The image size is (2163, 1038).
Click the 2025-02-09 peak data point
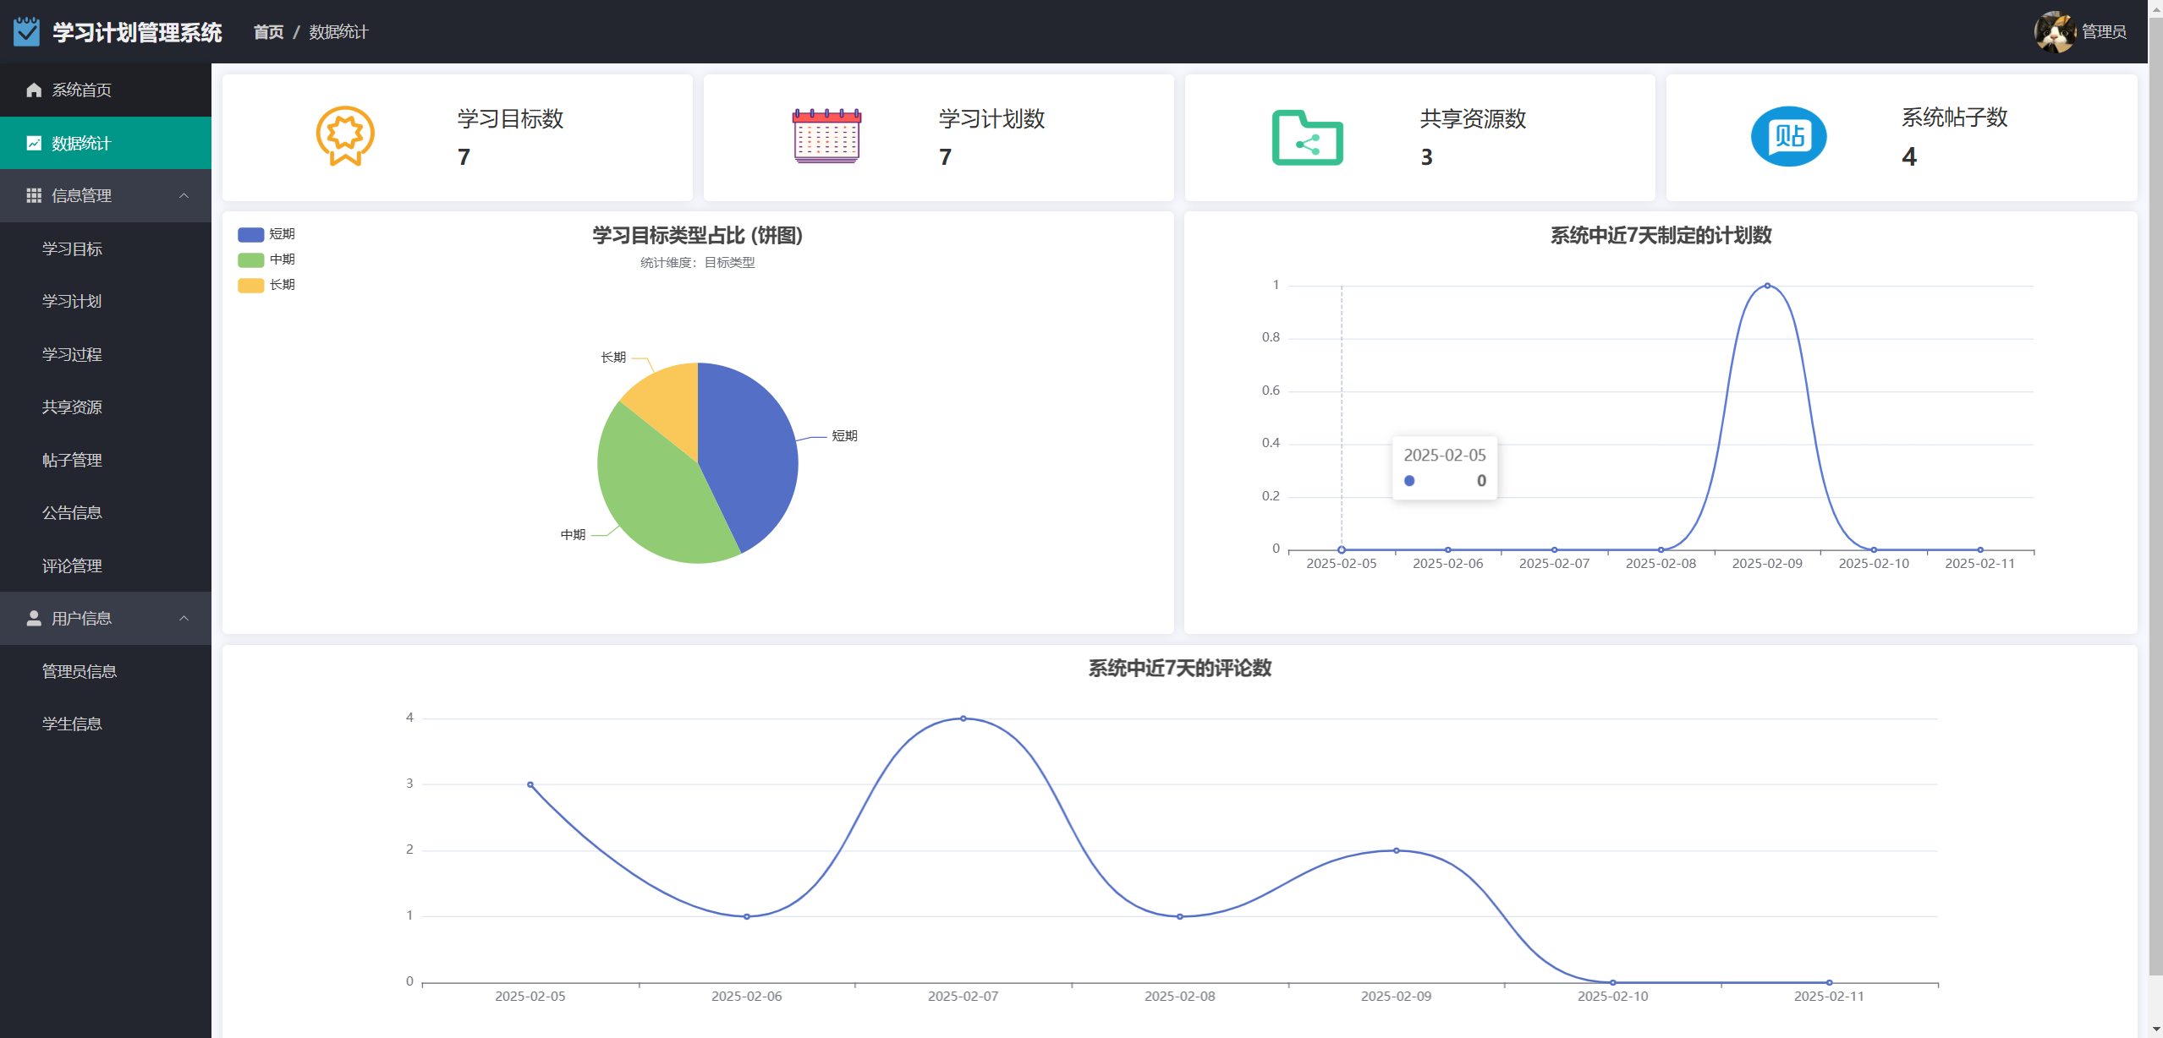(1767, 286)
